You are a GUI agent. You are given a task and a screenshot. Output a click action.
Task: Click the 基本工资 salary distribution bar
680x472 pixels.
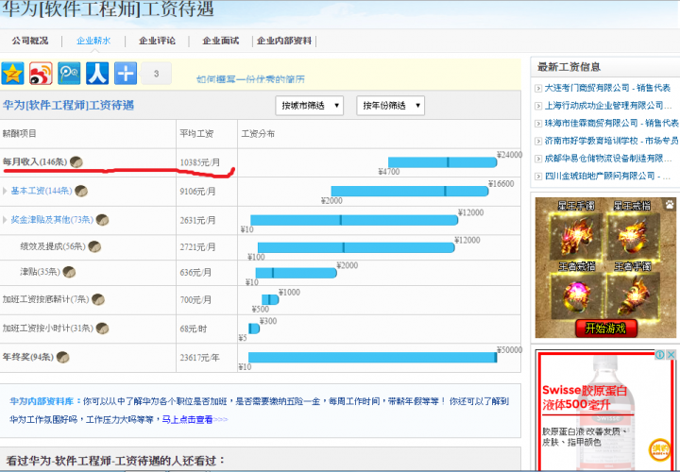click(x=410, y=191)
